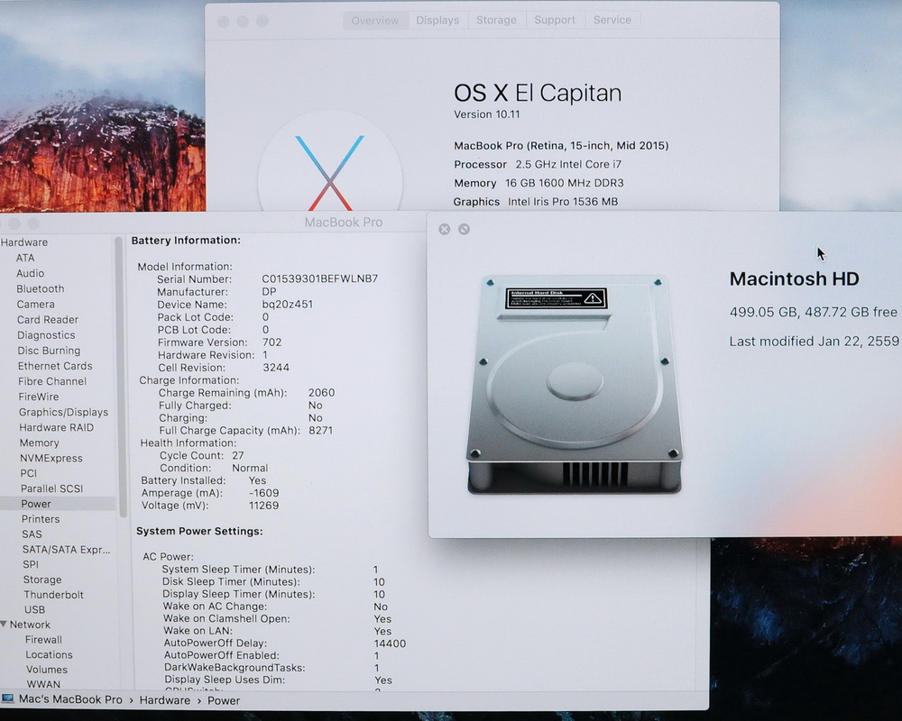902x721 pixels.
Task: Click the Battery Information heading
Action: point(186,241)
